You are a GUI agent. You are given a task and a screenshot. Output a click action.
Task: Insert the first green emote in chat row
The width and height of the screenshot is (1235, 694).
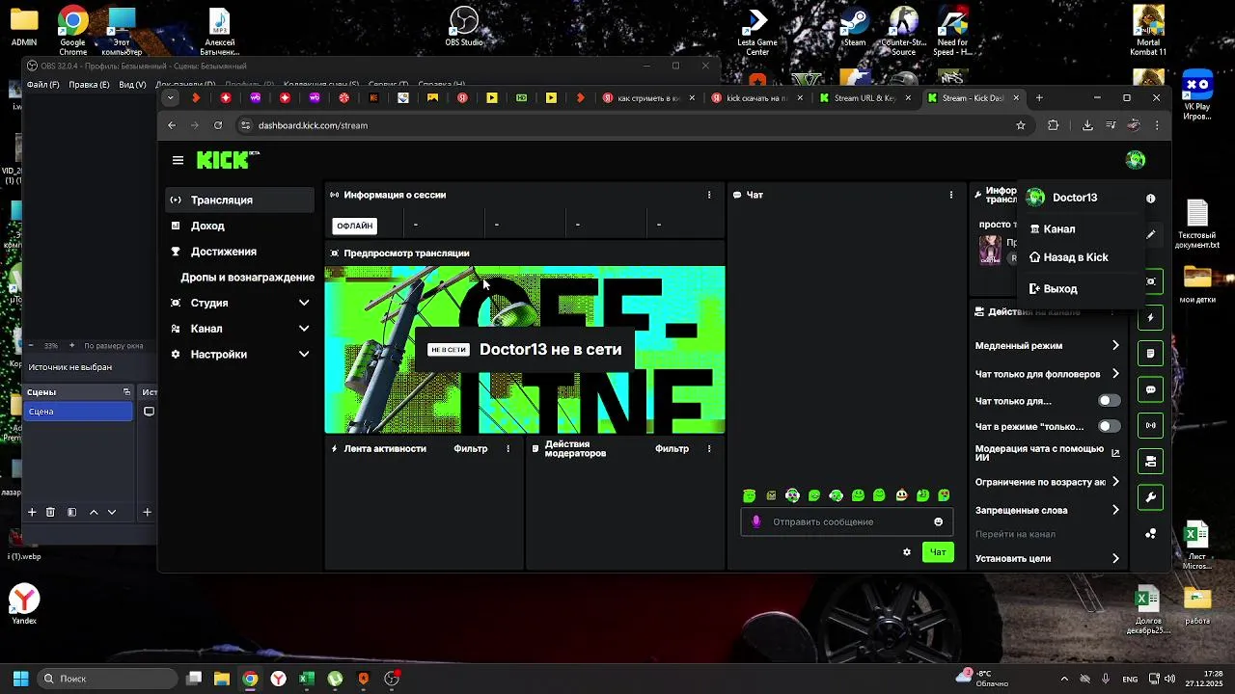(x=749, y=495)
